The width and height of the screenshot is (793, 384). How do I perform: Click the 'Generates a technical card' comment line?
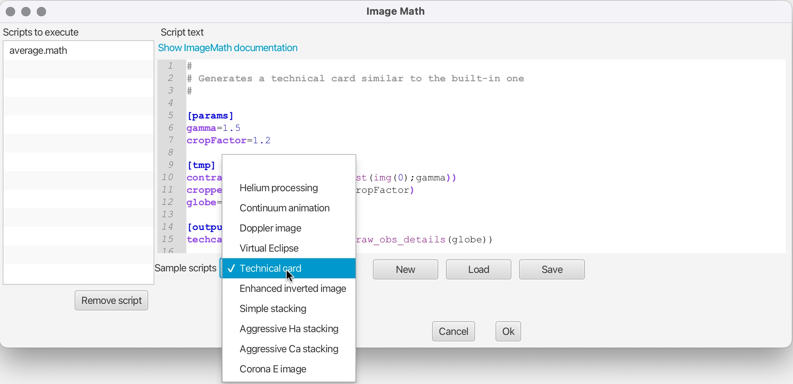[355, 79]
